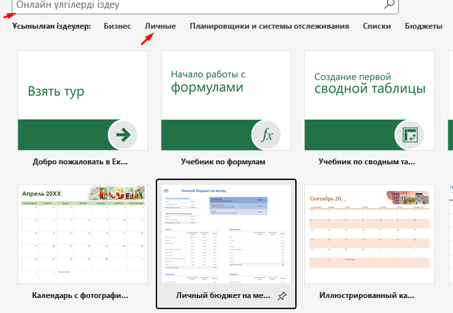Screen dimensions: 453x313
Task: Open Личный бюджет на месяц thumbnail
Action: click(226, 234)
